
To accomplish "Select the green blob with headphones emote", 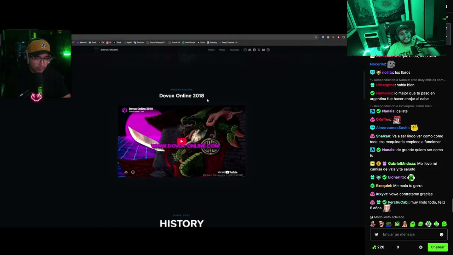I will coord(436,224).
